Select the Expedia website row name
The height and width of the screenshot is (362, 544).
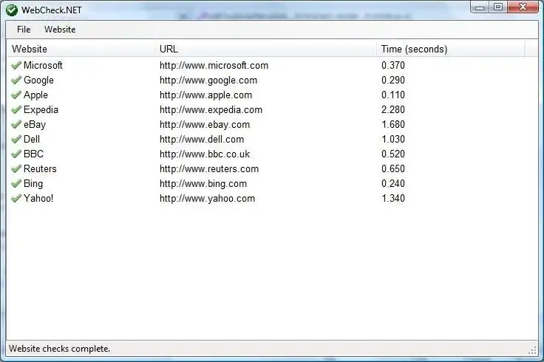41,109
